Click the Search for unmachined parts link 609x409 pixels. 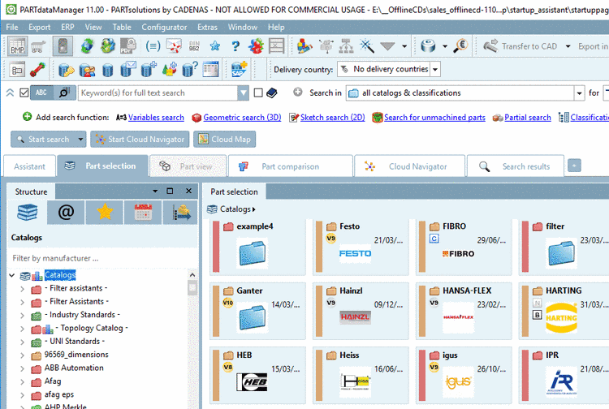[x=434, y=117]
